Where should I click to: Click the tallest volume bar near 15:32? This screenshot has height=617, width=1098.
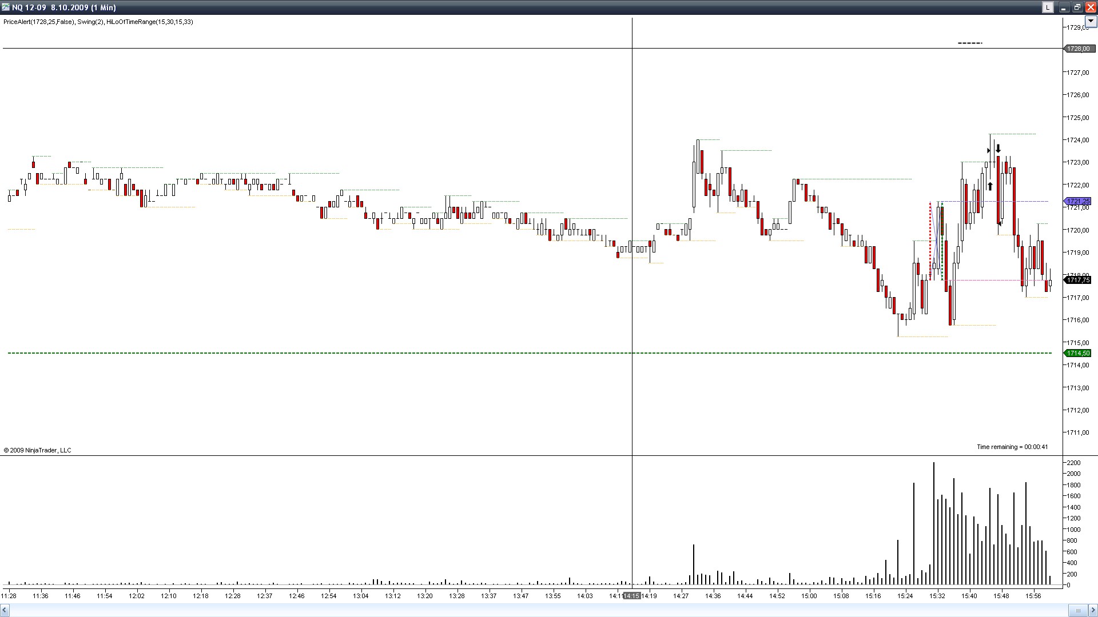(x=934, y=523)
